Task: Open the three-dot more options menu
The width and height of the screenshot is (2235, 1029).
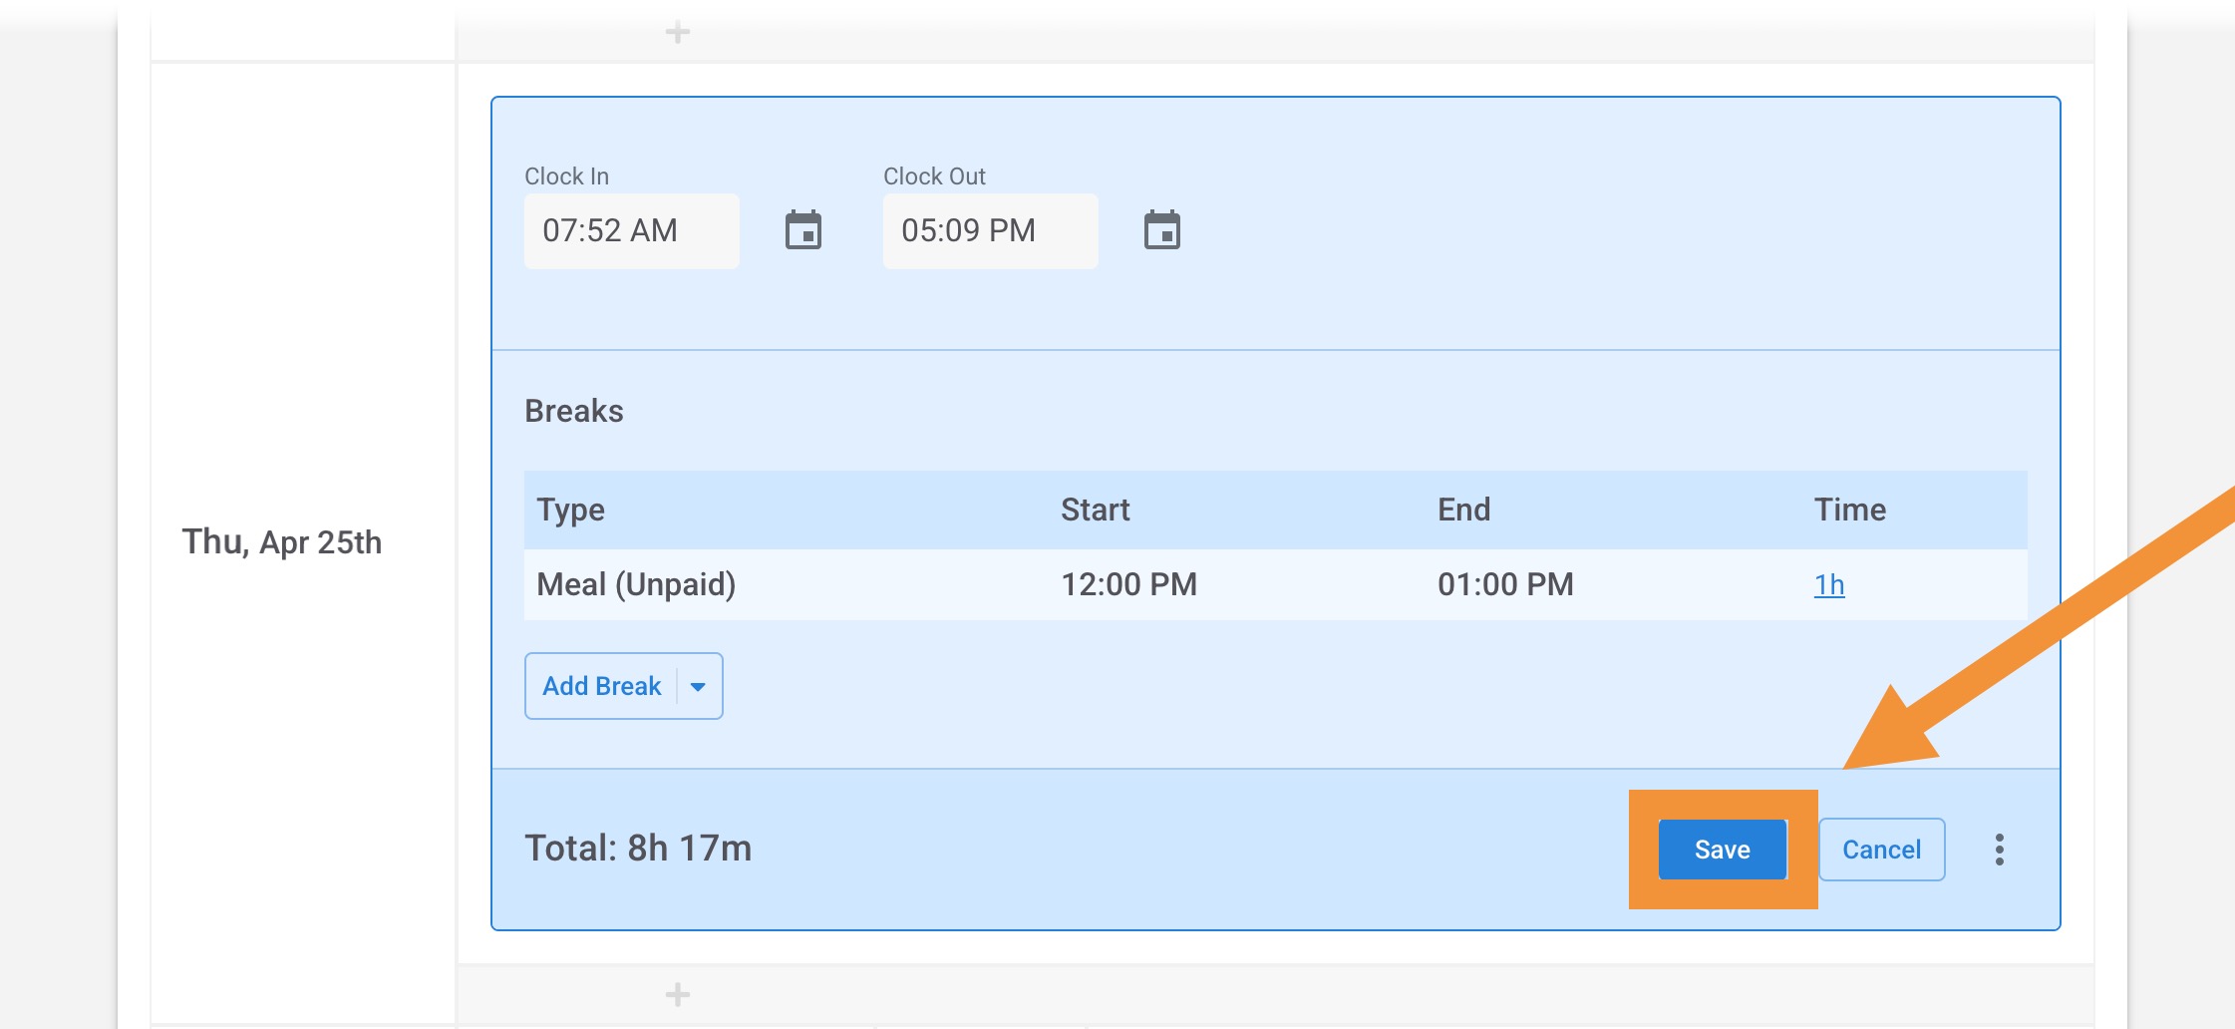Action: coord(2000,850)
